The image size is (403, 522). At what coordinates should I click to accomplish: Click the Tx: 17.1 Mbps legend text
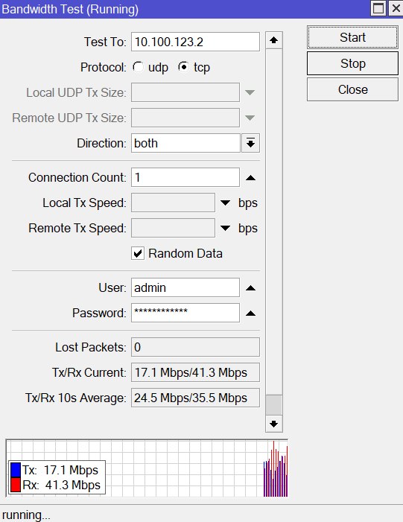(x=60, y=470)
